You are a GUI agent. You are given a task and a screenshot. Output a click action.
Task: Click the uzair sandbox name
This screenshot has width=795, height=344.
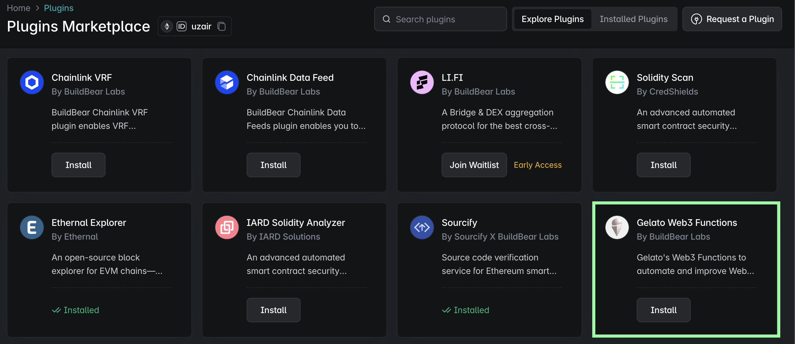click(x=201, y=27)
